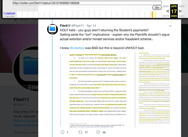The image size is (188, 137).
Task: Open the Apr 14 tweet timestamp
Action: click(91, 26)
